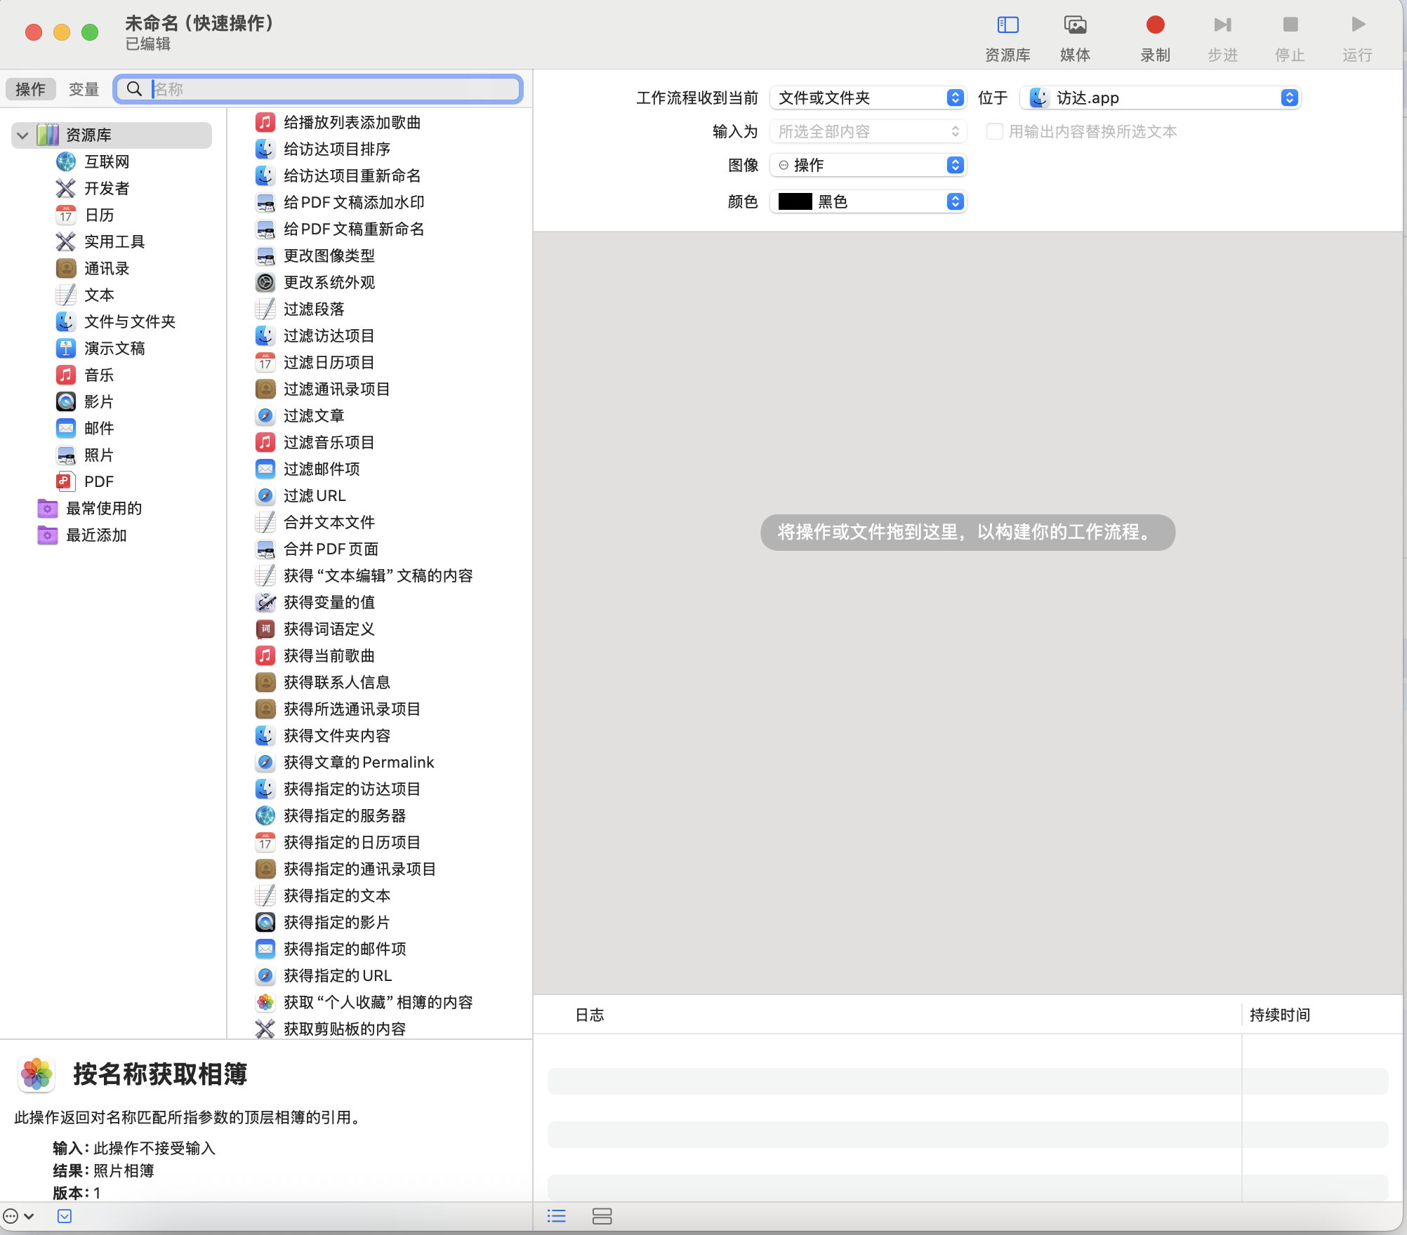Choose 合并PDF页面 from the actions list

coord(331,549)
